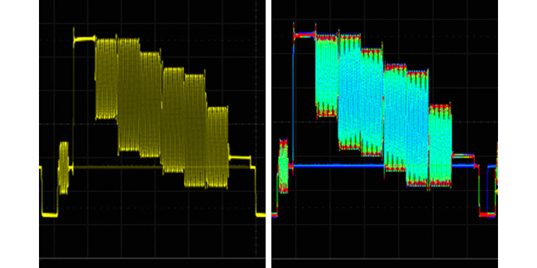
Task: Select the last yellow chroma bar packet
Action: point(217,147)
